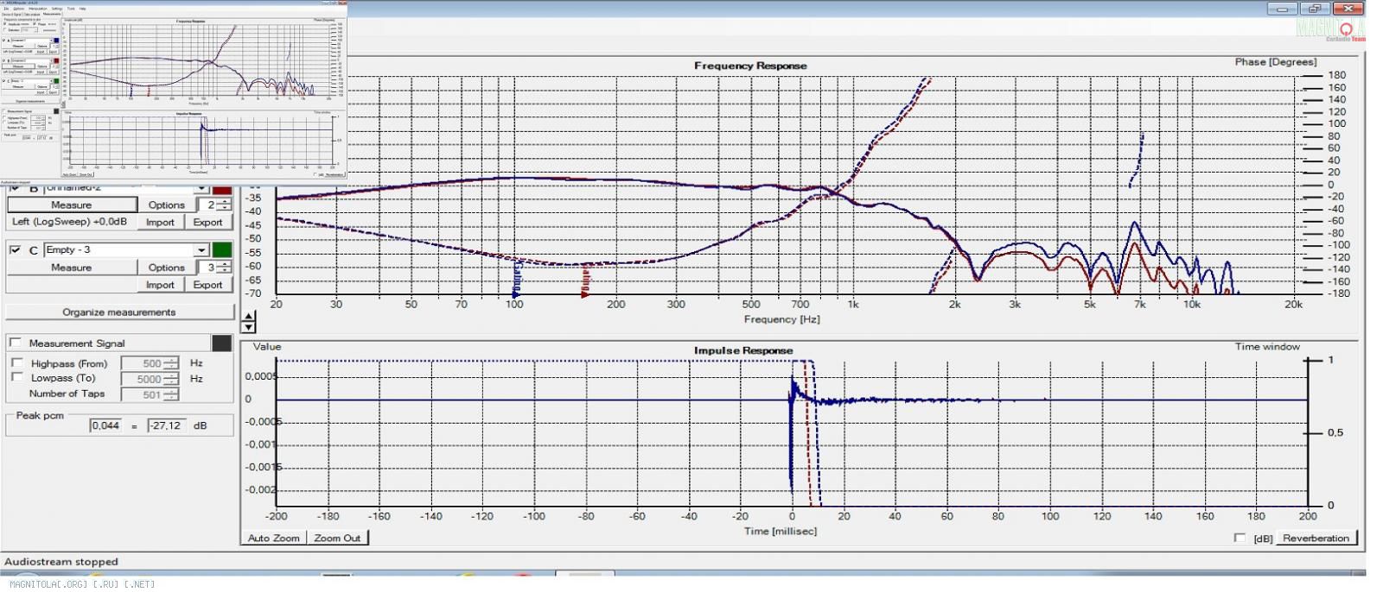Click the Number of Taps field showing 501

point(143,394)
